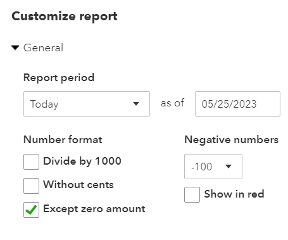
Task: Uncheck Except zero amount checkbox
Action: point(31,210)
